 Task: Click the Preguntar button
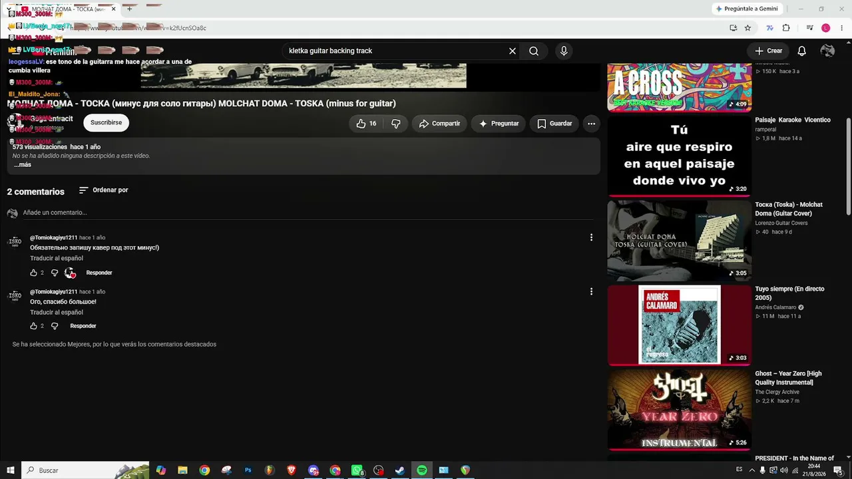(x=499, y=124)
